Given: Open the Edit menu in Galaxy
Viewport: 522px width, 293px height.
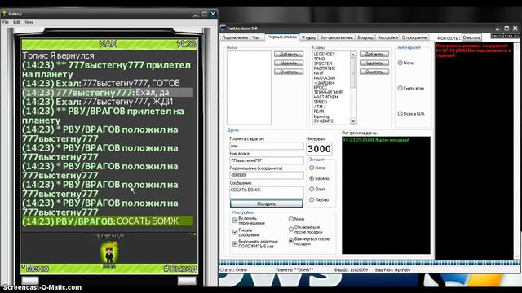Looking at the screenshot, I should (16, 22).
